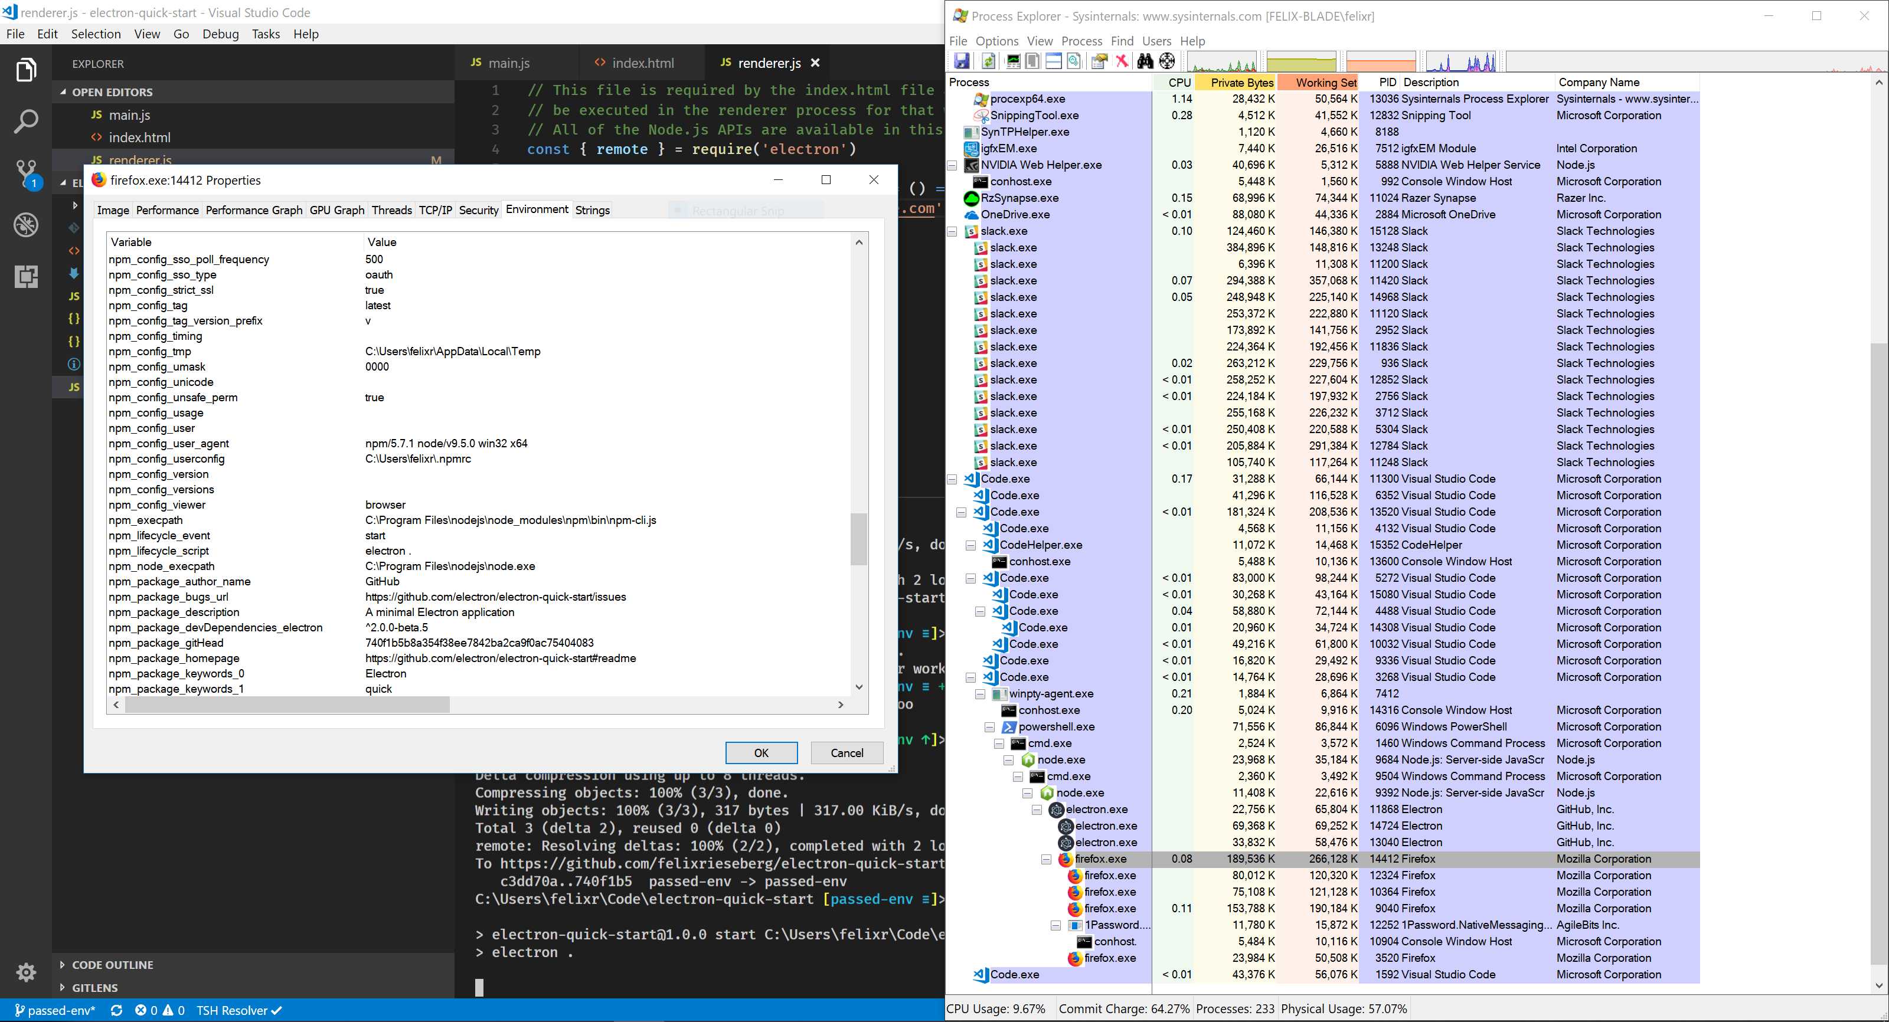
Task: Click the Save icon in Process Explorer toolbar
Action: point(962,61)
